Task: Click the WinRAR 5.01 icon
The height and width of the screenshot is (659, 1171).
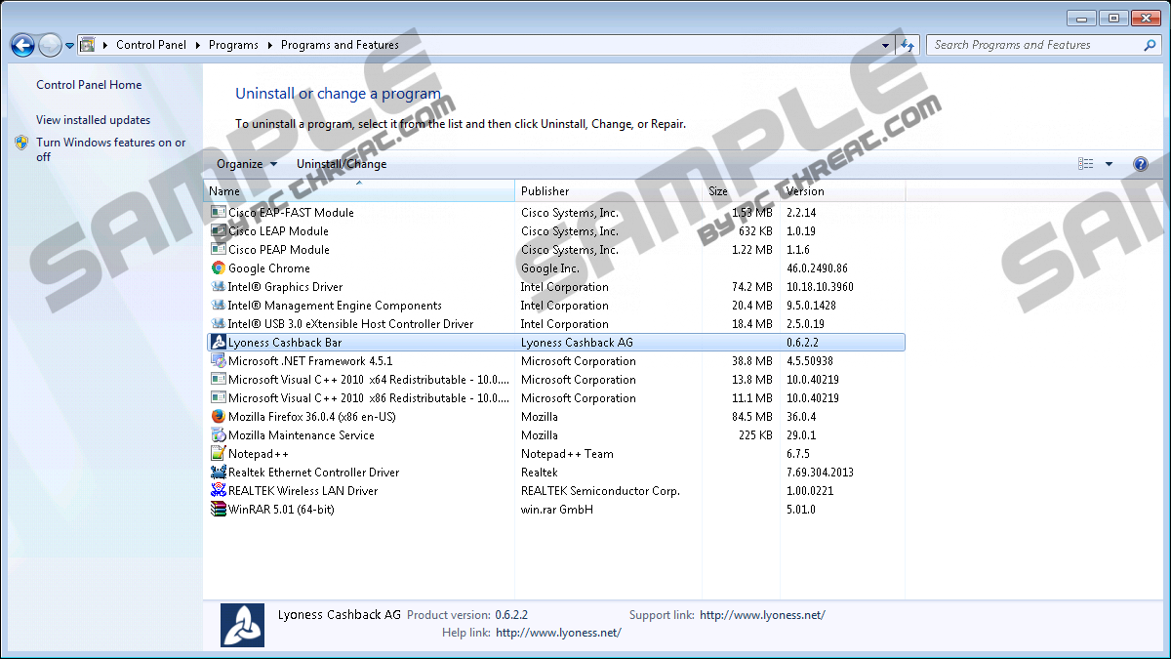Action: 219,510
